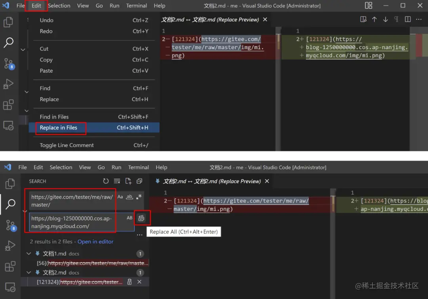This screenshot has width=428, height=299.
Task: Open Run and Debug in Edit-menu window
Action: [8, 84]
